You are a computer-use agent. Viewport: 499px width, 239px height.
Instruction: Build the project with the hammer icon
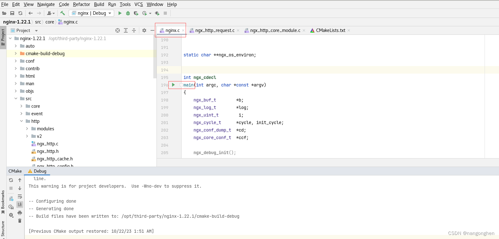pyautogui.click(x=62, y=13)
